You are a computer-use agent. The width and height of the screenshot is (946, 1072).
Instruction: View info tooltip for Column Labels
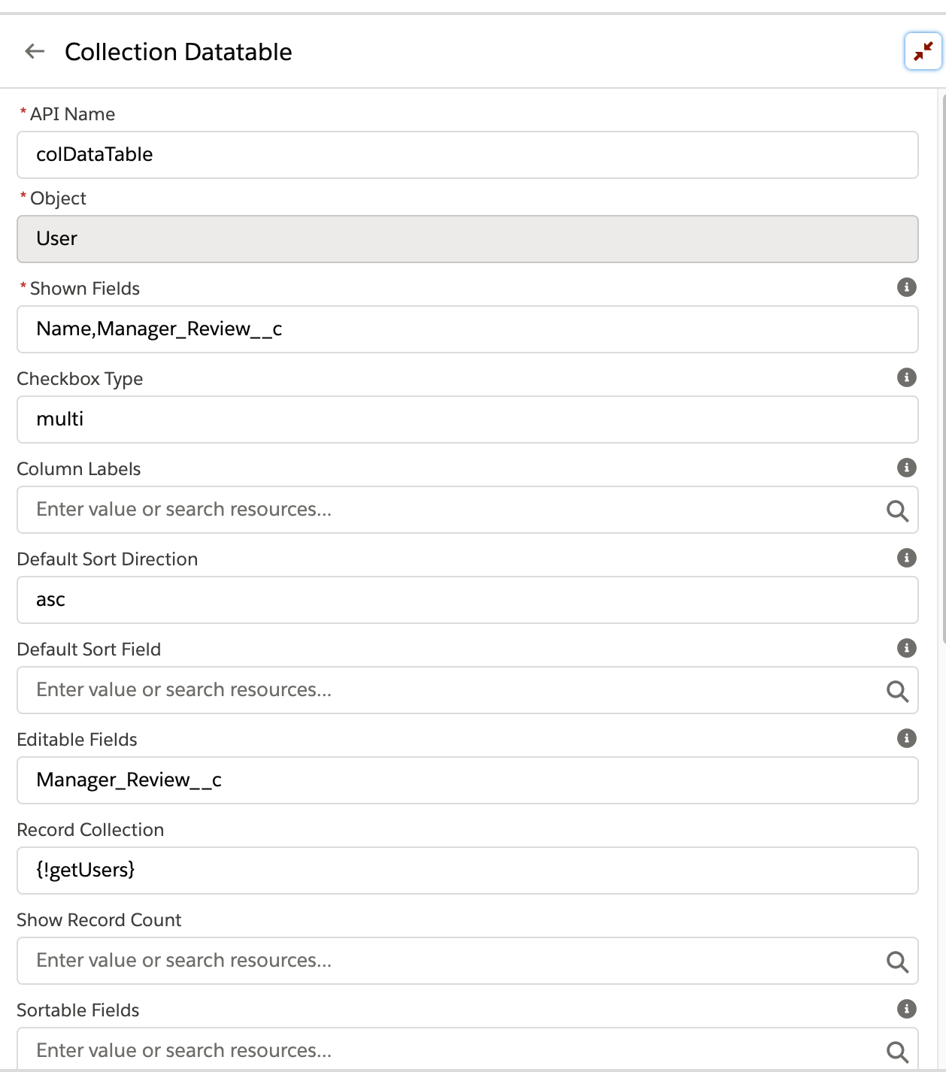click(907, 468)
